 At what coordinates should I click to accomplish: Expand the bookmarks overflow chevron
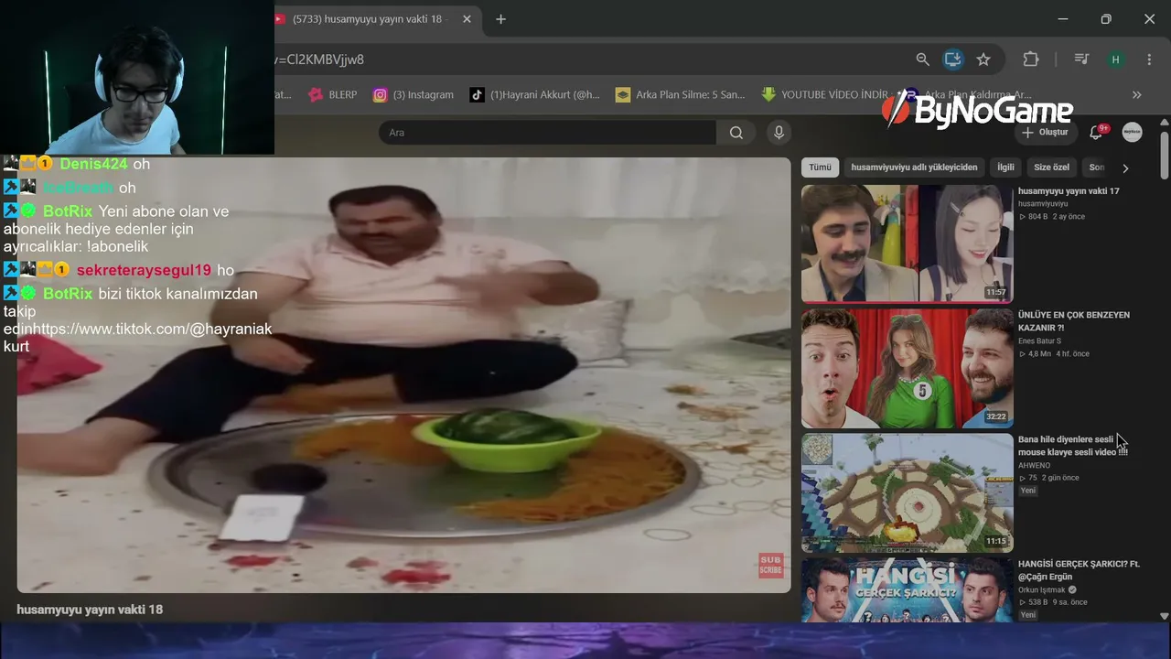[1136, 94]
